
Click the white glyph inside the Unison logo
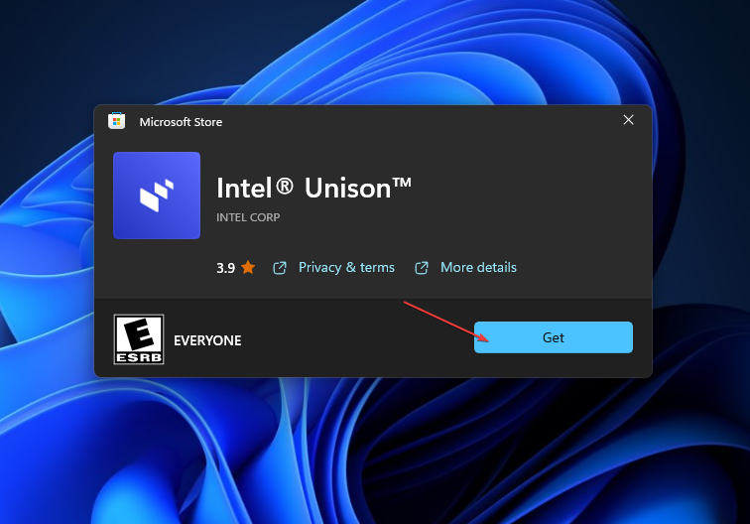[157, 196]
